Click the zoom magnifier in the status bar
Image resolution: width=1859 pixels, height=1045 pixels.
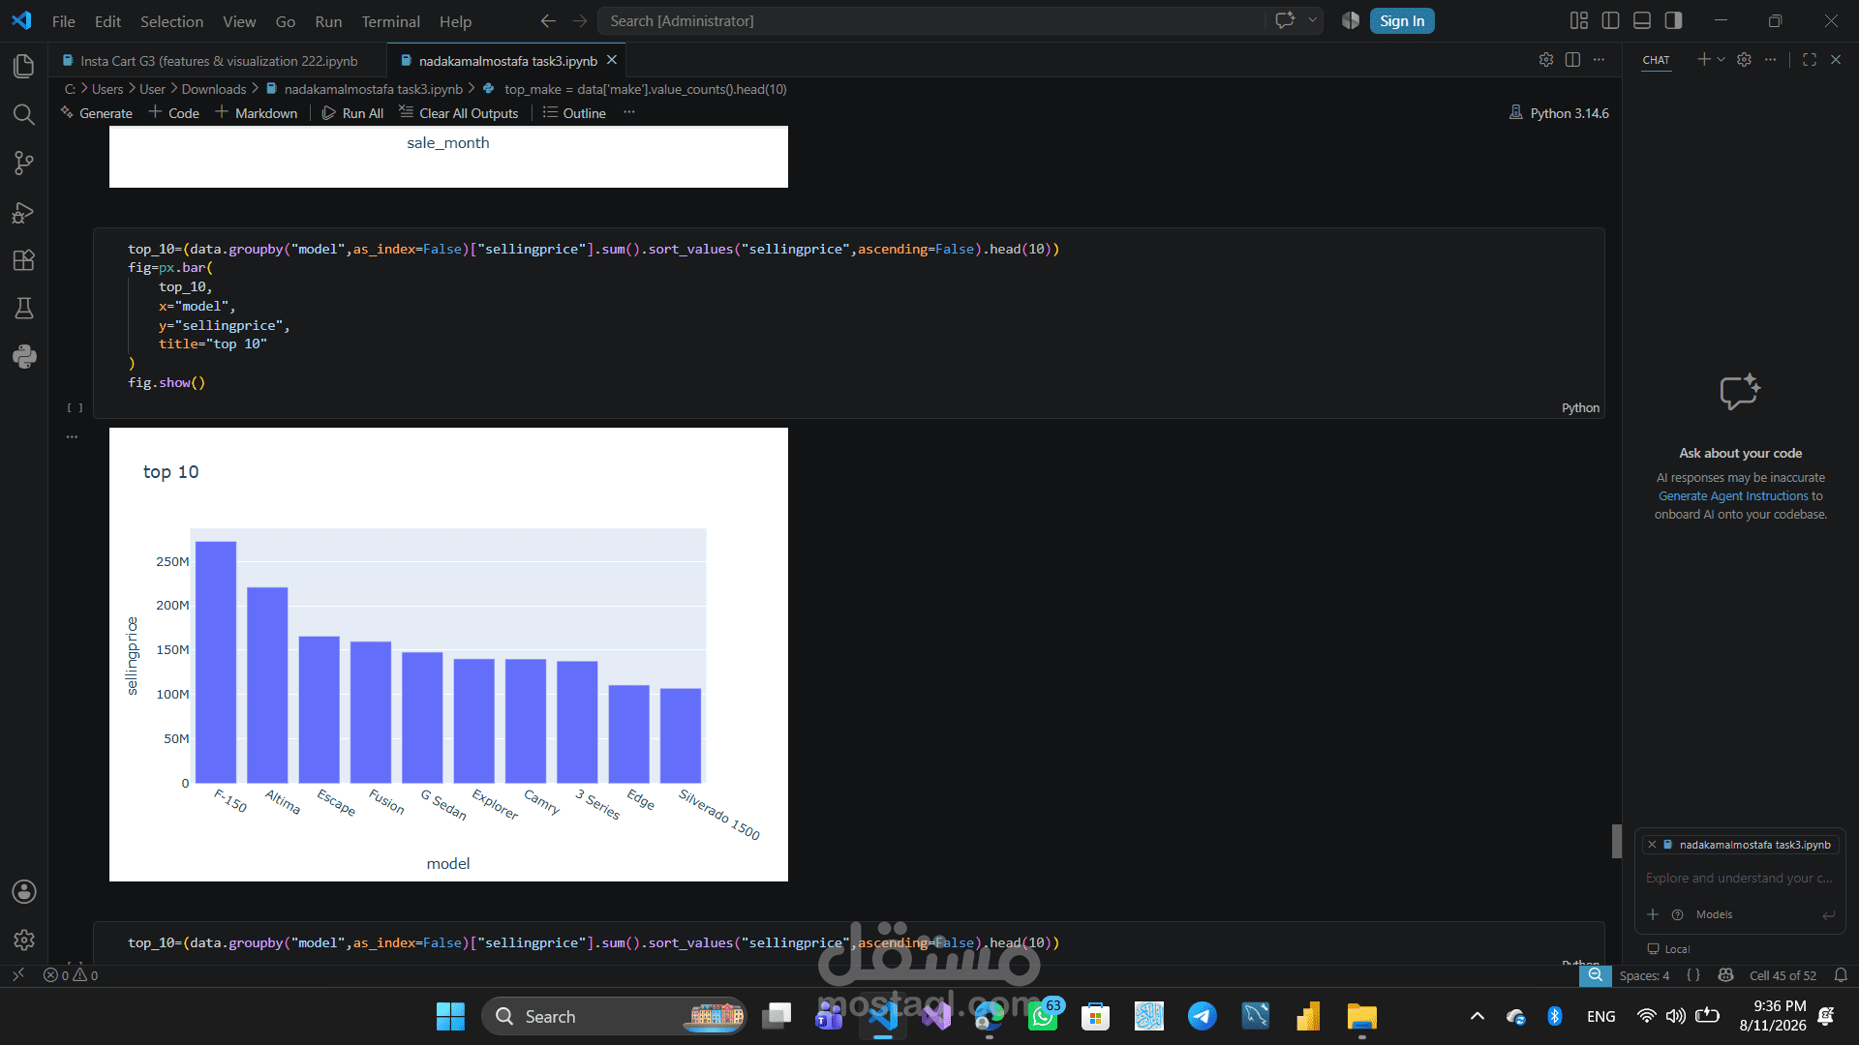point(1595,975)
